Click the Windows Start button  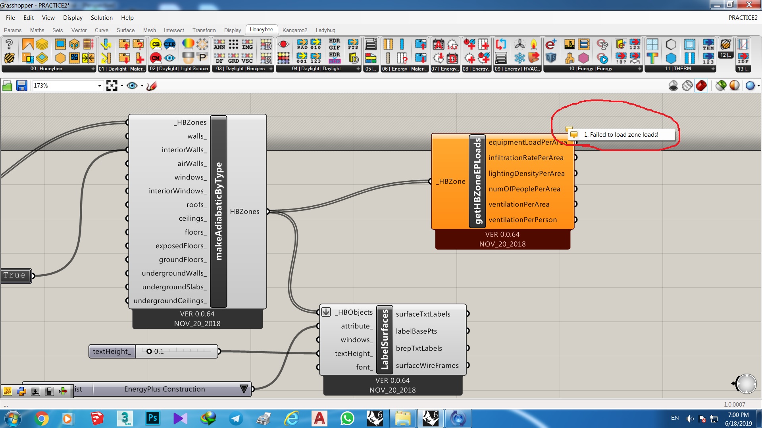coord(12,418)
